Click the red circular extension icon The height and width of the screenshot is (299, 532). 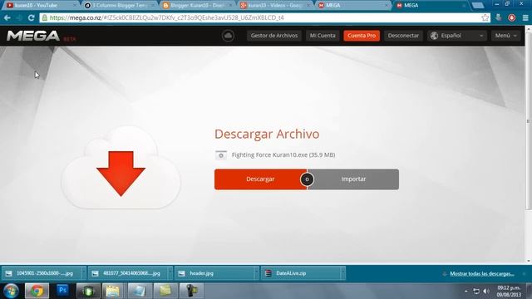point(512,17)
